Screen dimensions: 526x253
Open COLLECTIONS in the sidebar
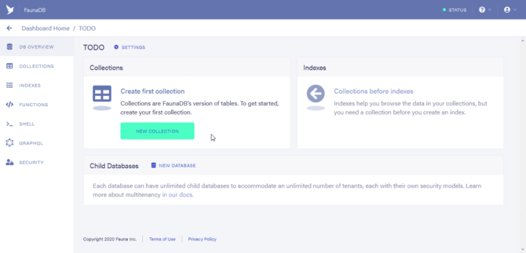(37, 66)
